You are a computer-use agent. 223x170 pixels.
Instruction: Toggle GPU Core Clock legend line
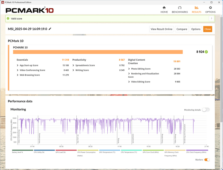point(153,150)
